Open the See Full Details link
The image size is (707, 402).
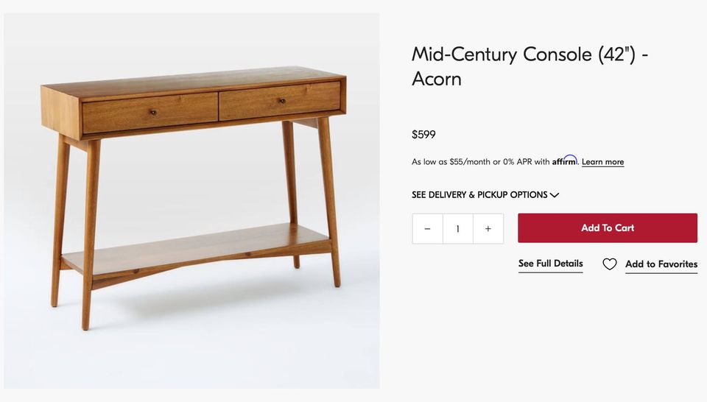550,264
